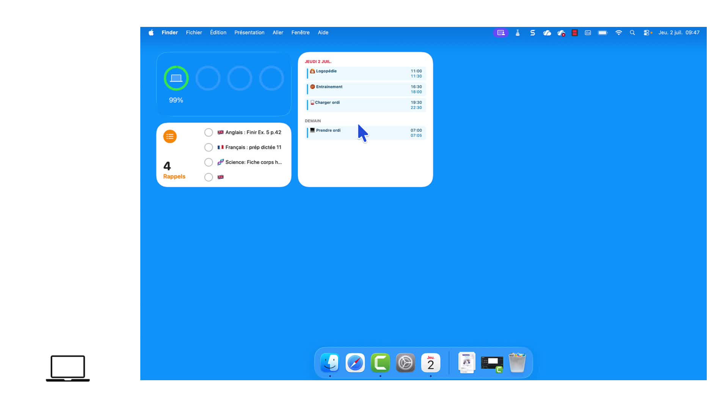Image resolution: width=728 pixels, height=409 pixels.
Task: Click the laptop battery ring in widget
Action: tap(176, 78)
